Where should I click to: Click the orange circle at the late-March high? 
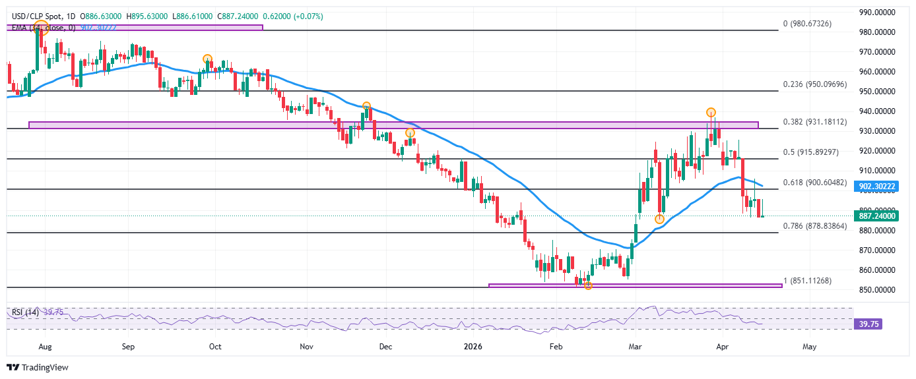[711, 113]
